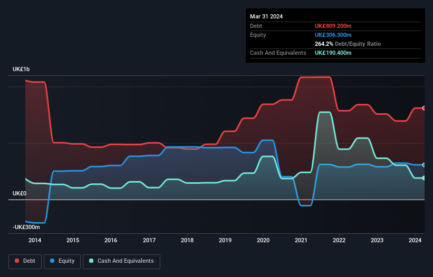433x277 pixels.
Task: Select the 2017 x-axis label
Action: (149, 240)
